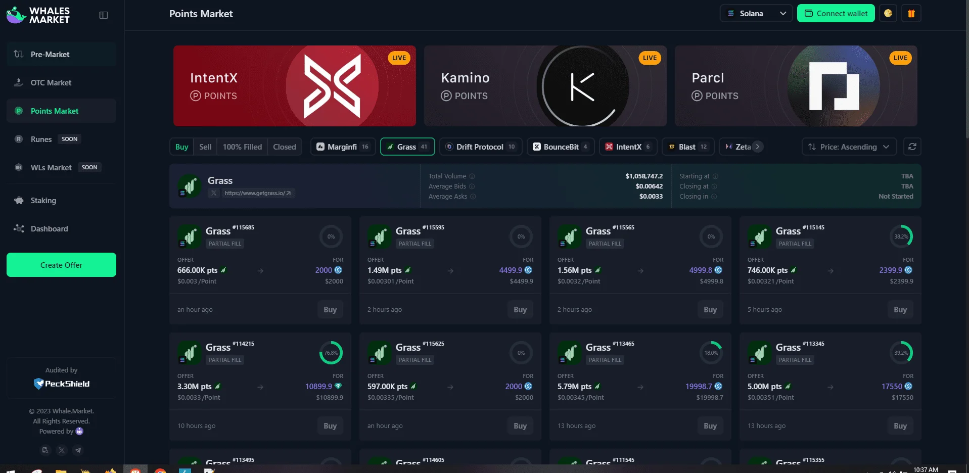
Task: Filter offers by Drift Protocol
Action: [x=481, y=147]
